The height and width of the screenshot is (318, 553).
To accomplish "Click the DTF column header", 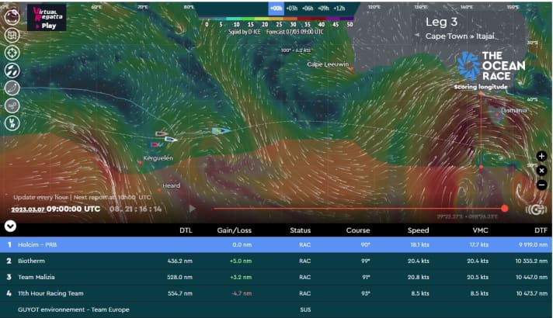I will click(541, 230).
